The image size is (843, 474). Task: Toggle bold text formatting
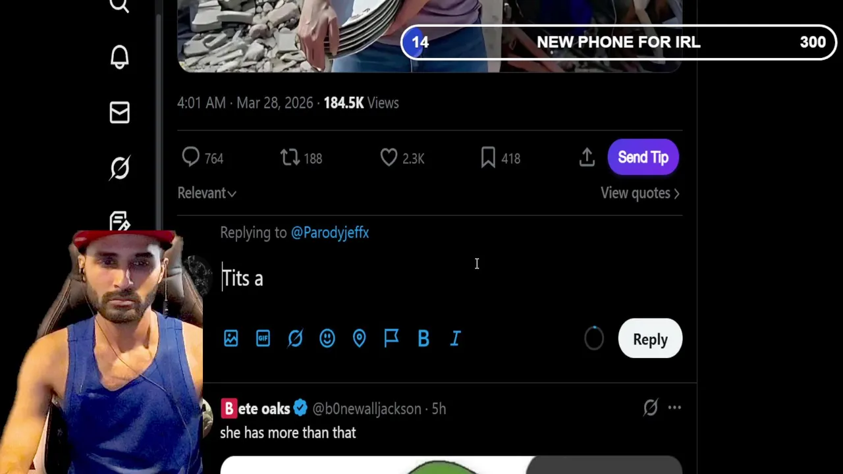(423, 338)
